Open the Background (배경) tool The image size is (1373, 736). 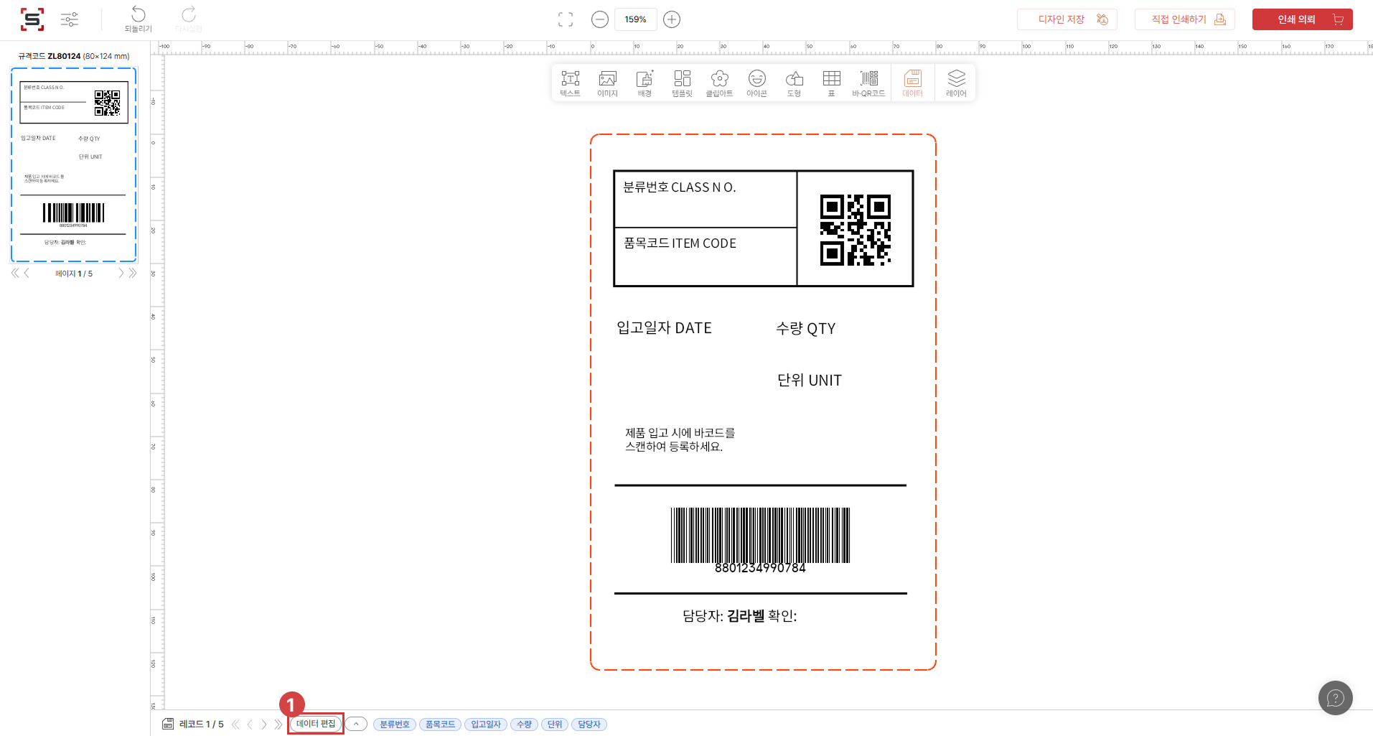pos(645,83)
